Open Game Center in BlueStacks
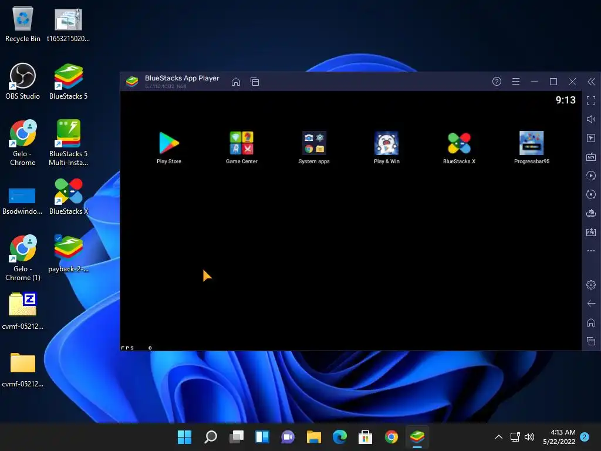The width and height of the screenshot is (601, 451). click(241, 147)
